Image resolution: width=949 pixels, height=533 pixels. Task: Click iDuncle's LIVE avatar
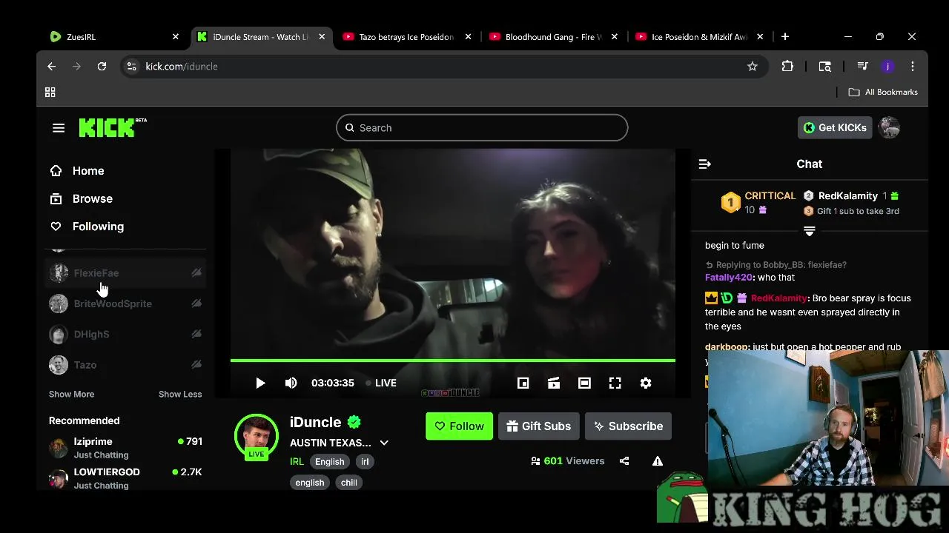[257, 436]
